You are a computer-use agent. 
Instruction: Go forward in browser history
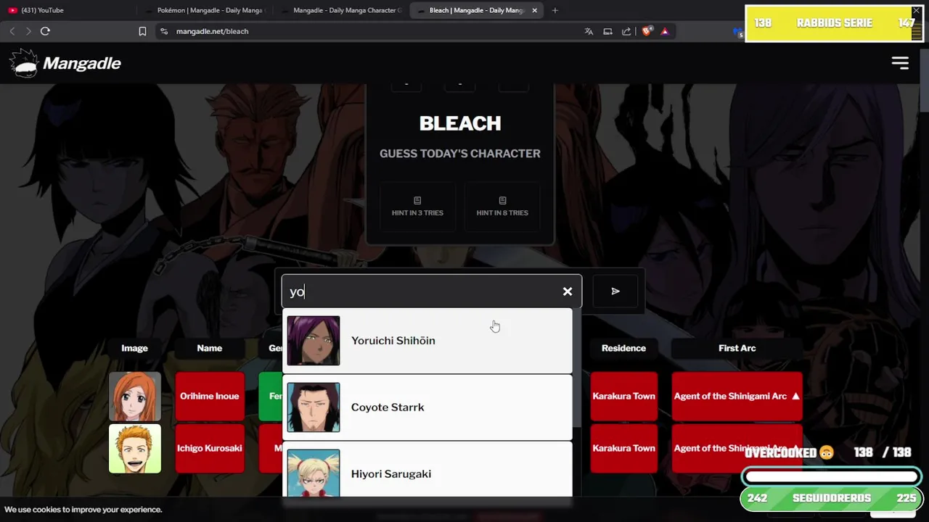28,31
